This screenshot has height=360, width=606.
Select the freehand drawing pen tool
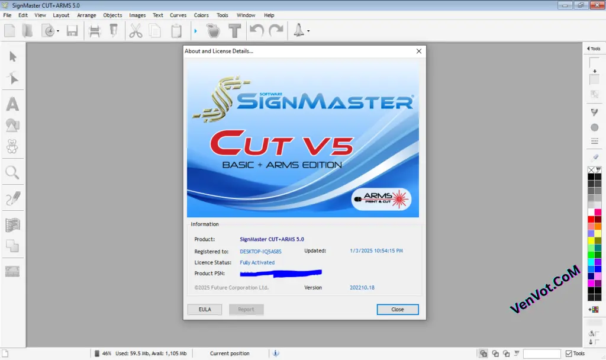click(x=12, y=198)
